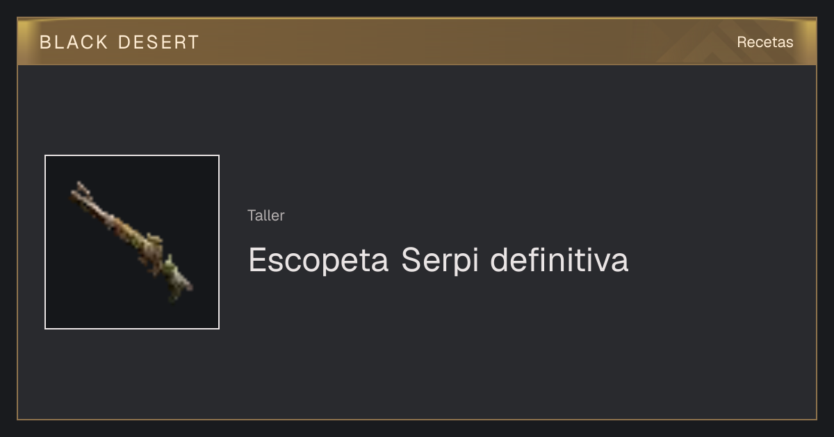Click the Escopeta Serpi shotgun item icon
This screenshot has height=437, width=834.
[131, 242]
